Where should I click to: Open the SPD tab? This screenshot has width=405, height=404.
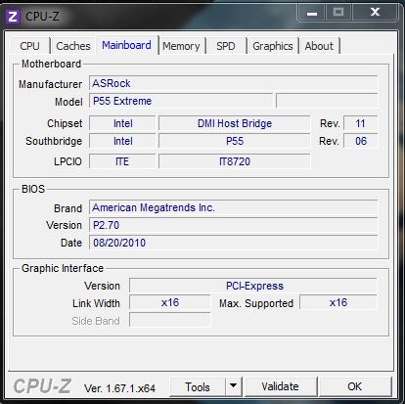(x=226, y=46)
